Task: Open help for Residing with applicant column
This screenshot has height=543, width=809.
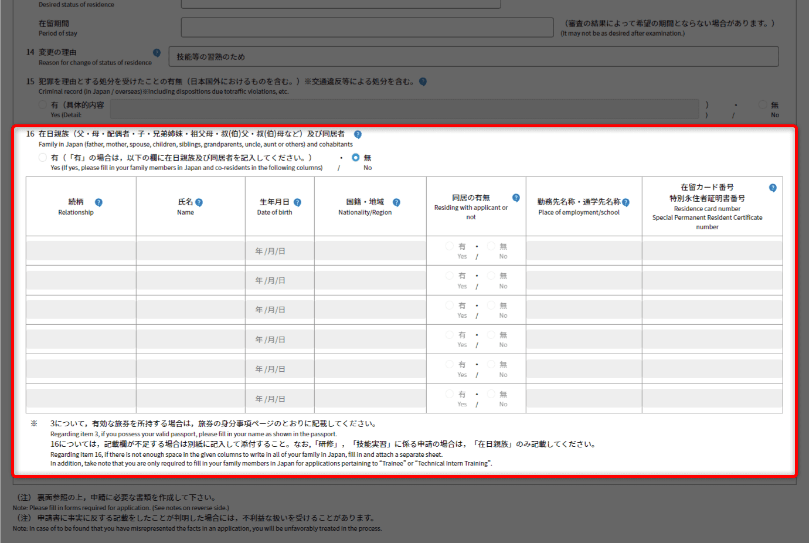Action: coord(516,198)
